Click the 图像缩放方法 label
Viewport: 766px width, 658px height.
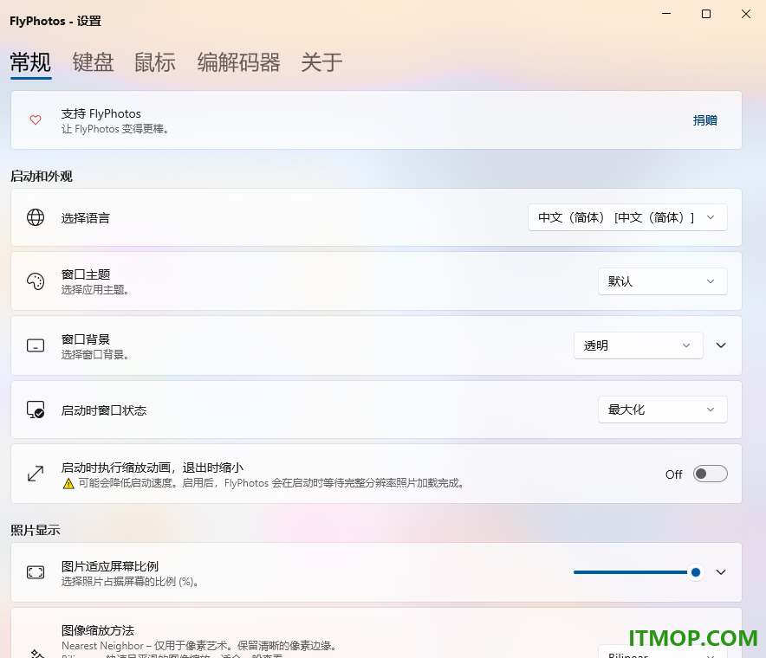point(98,630)
